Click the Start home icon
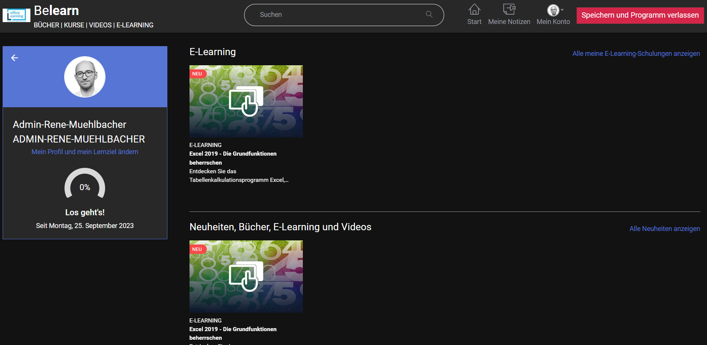Viewport: 707px width, 345px height. pyautogui.click(x=474, y=9)
